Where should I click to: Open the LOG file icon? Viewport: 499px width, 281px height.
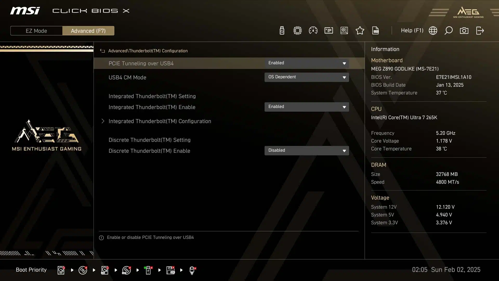click(375, 31)
